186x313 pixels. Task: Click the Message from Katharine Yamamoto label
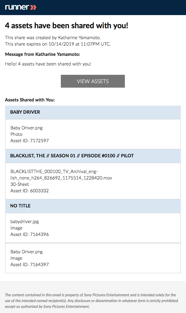tap(42, 54)
